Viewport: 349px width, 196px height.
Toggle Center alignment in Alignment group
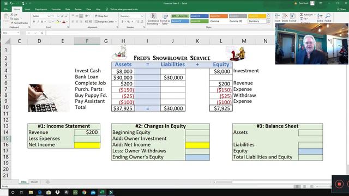[x=77, y=22]
